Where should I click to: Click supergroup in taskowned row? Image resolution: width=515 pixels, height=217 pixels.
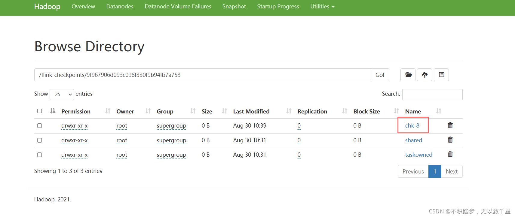click(171, 155)
